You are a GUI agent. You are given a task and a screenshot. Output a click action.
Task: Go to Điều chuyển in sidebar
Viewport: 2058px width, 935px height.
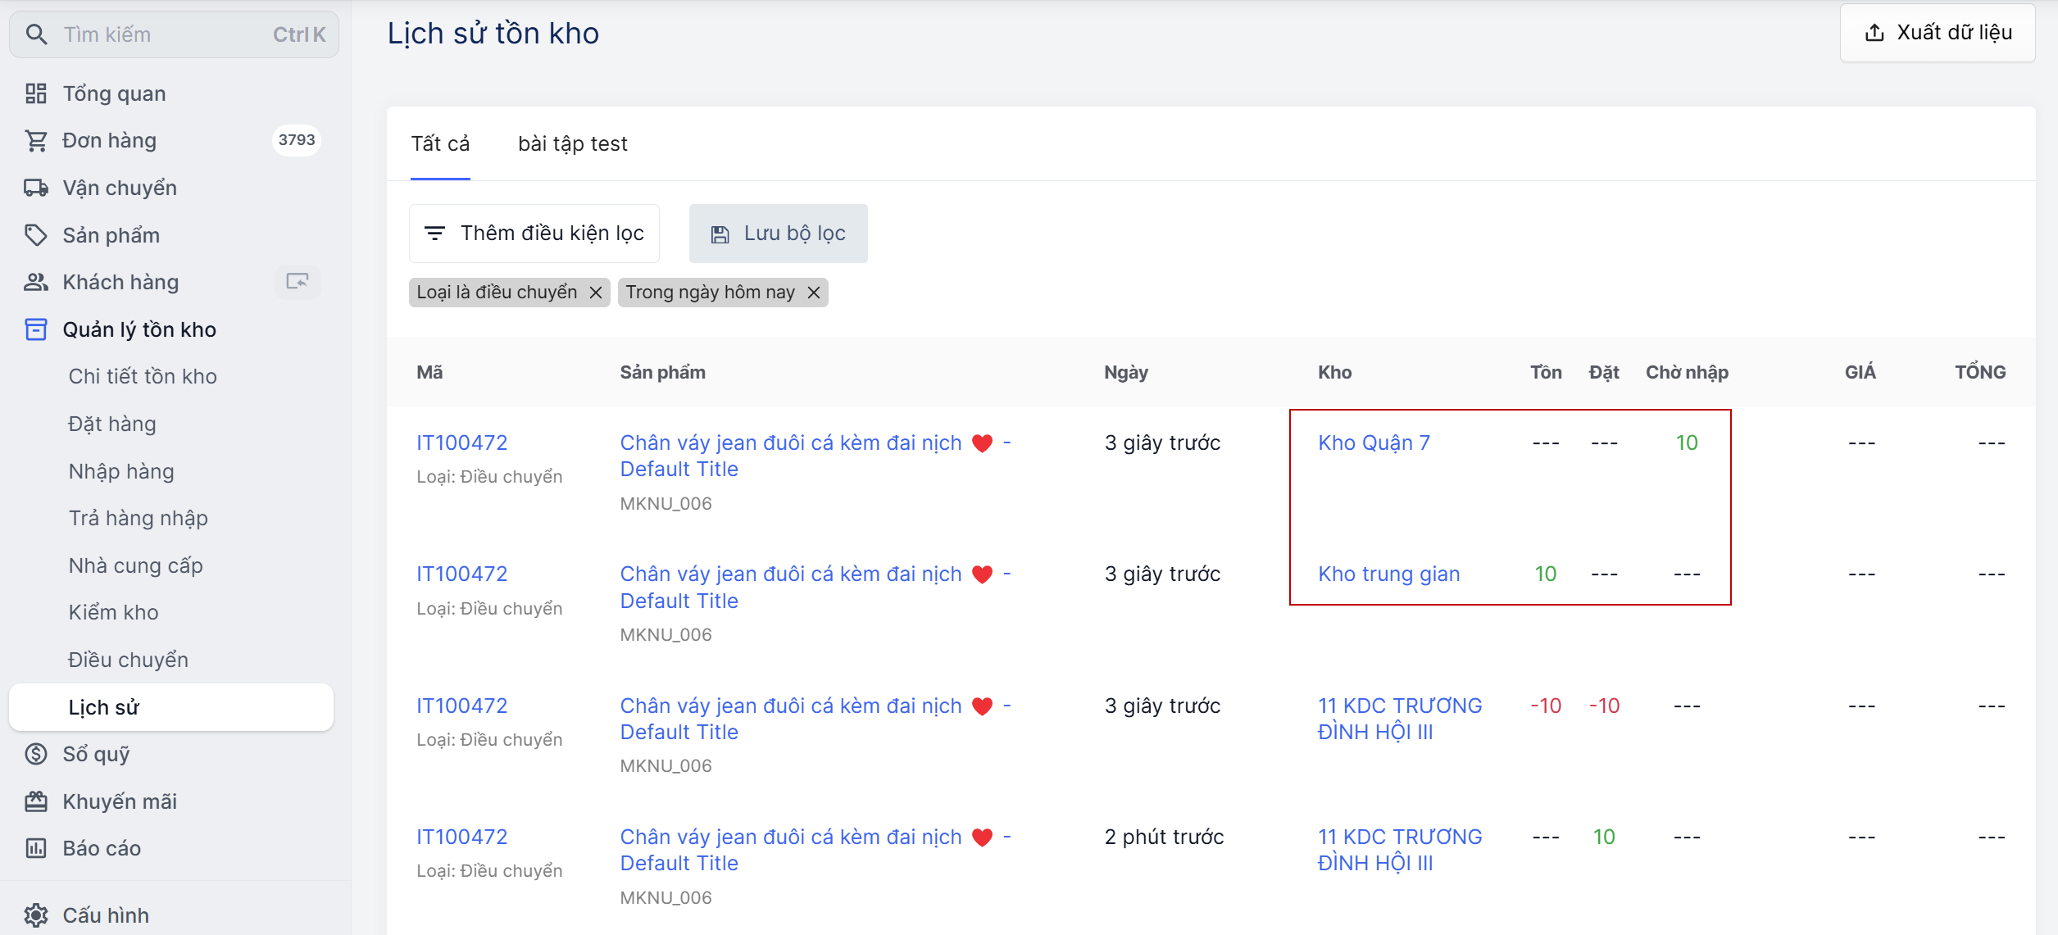coord(129,660)
